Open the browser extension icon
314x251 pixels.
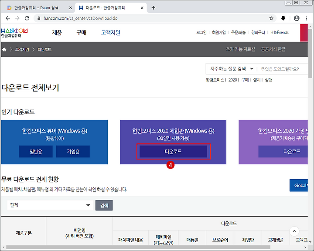(x=283, y=18)
